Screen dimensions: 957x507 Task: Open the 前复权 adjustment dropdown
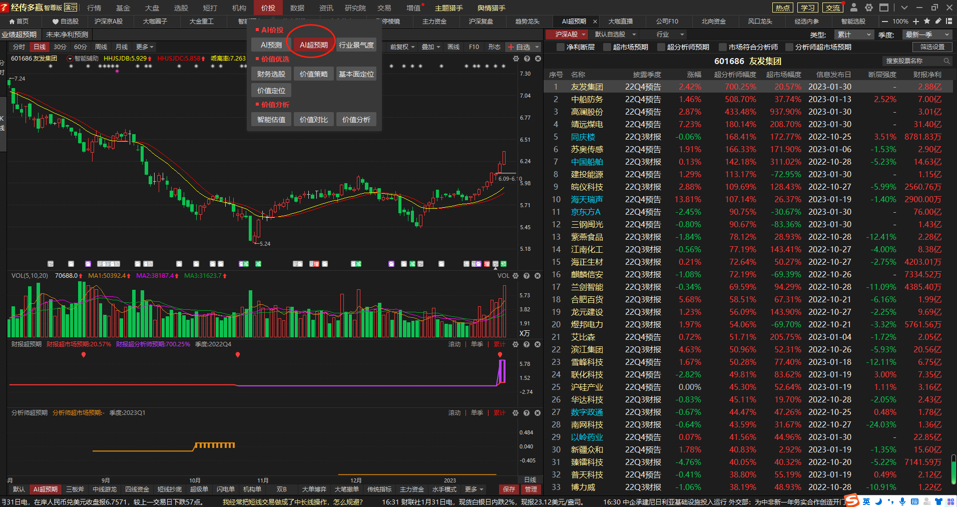click(x=403, y=47)
